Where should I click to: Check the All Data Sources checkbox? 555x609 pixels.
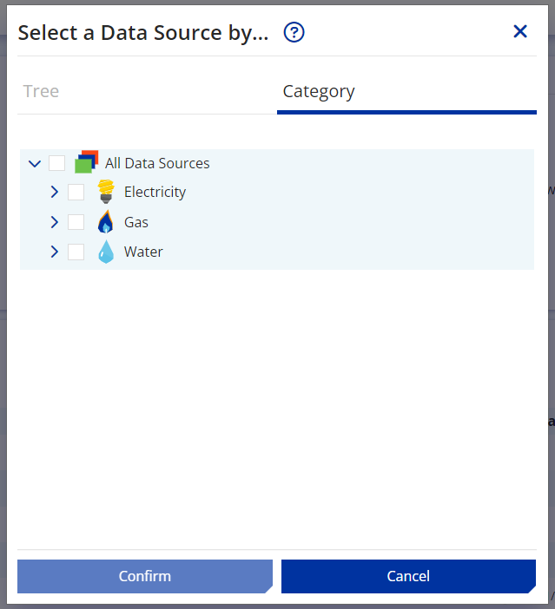[57, 163]
